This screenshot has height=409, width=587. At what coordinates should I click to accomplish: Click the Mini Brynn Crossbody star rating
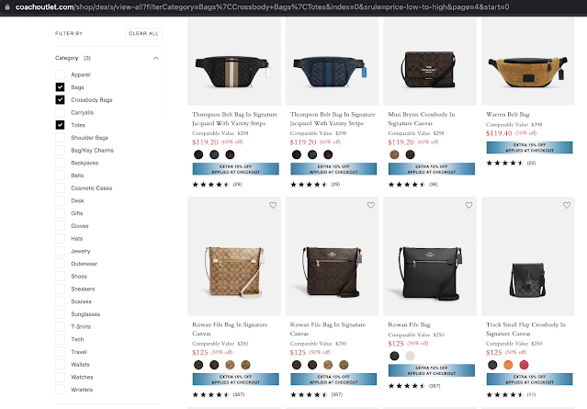pyautogui.click(x=413, y=184)
